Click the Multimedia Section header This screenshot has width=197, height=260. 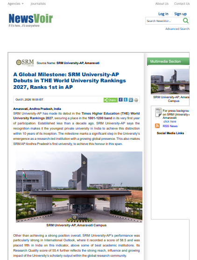tap(168, 62)
